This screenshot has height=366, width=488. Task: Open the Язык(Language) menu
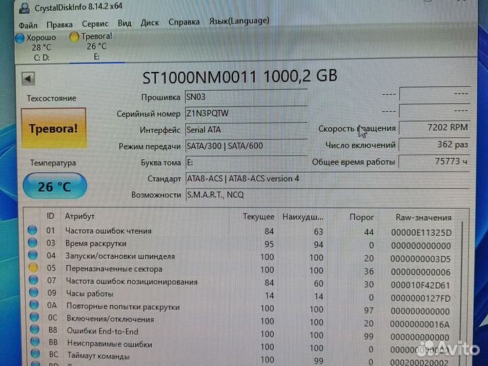pyautogui.click(x=239, y=21)
